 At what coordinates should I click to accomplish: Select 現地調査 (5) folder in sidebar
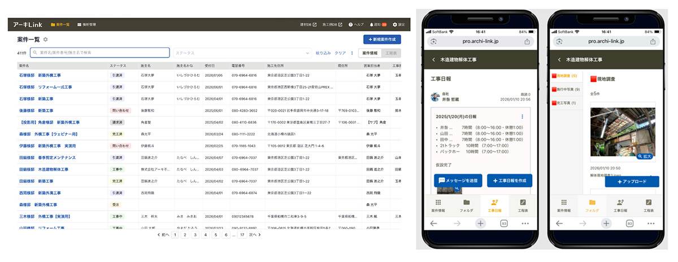[x=567, y=76]
